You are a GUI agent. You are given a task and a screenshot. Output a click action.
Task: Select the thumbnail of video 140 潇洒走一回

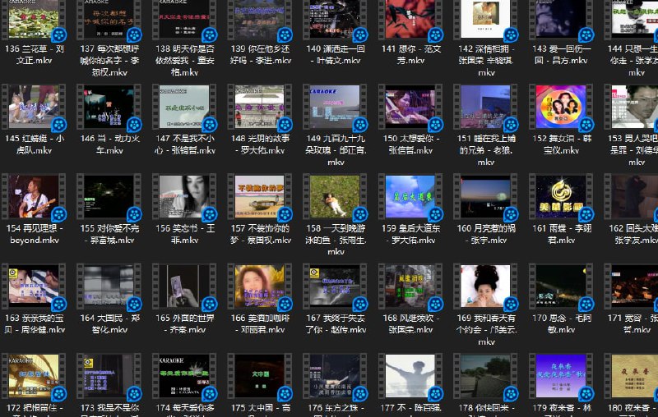click(x=335, y=19)
